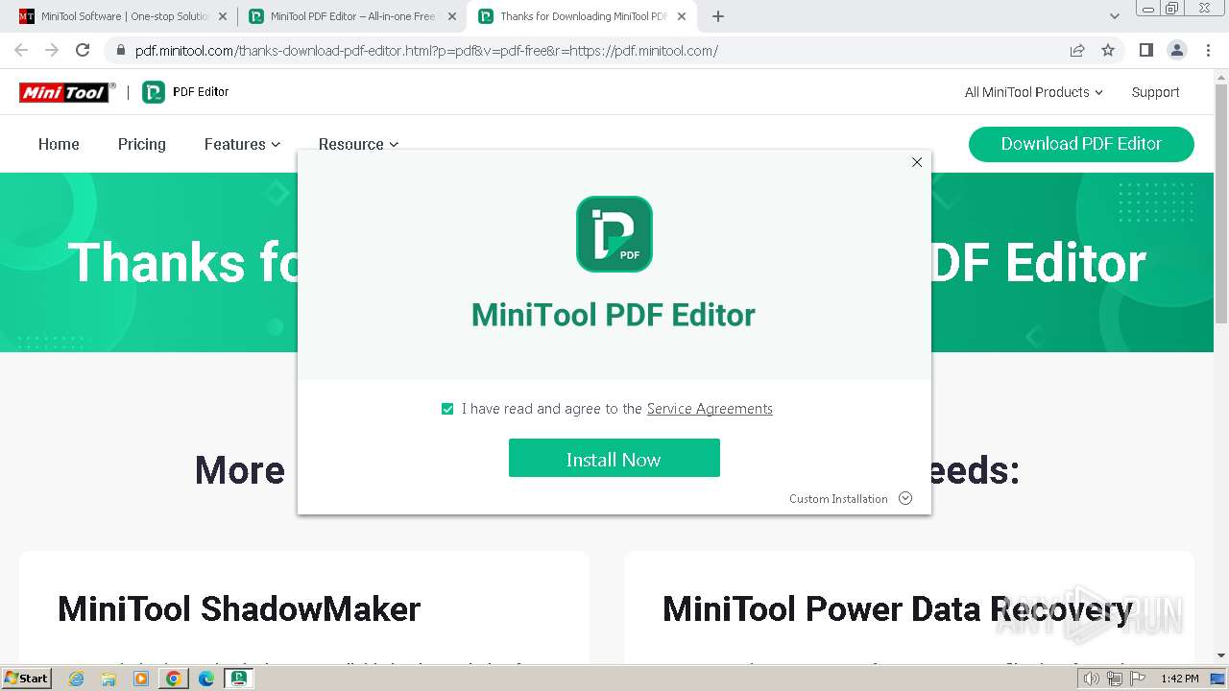Click the PDF Editor header icon
Viewport: 1229px width, 691px height.
pos(154,92)
